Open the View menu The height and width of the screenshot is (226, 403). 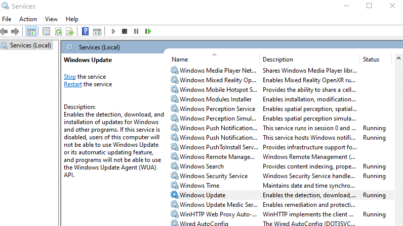51,19
